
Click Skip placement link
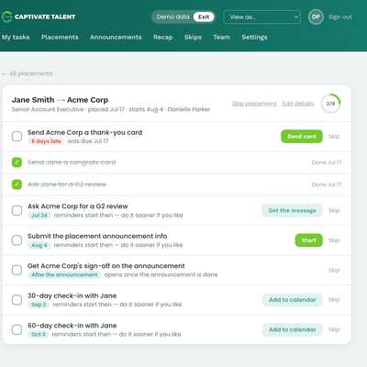254,104
